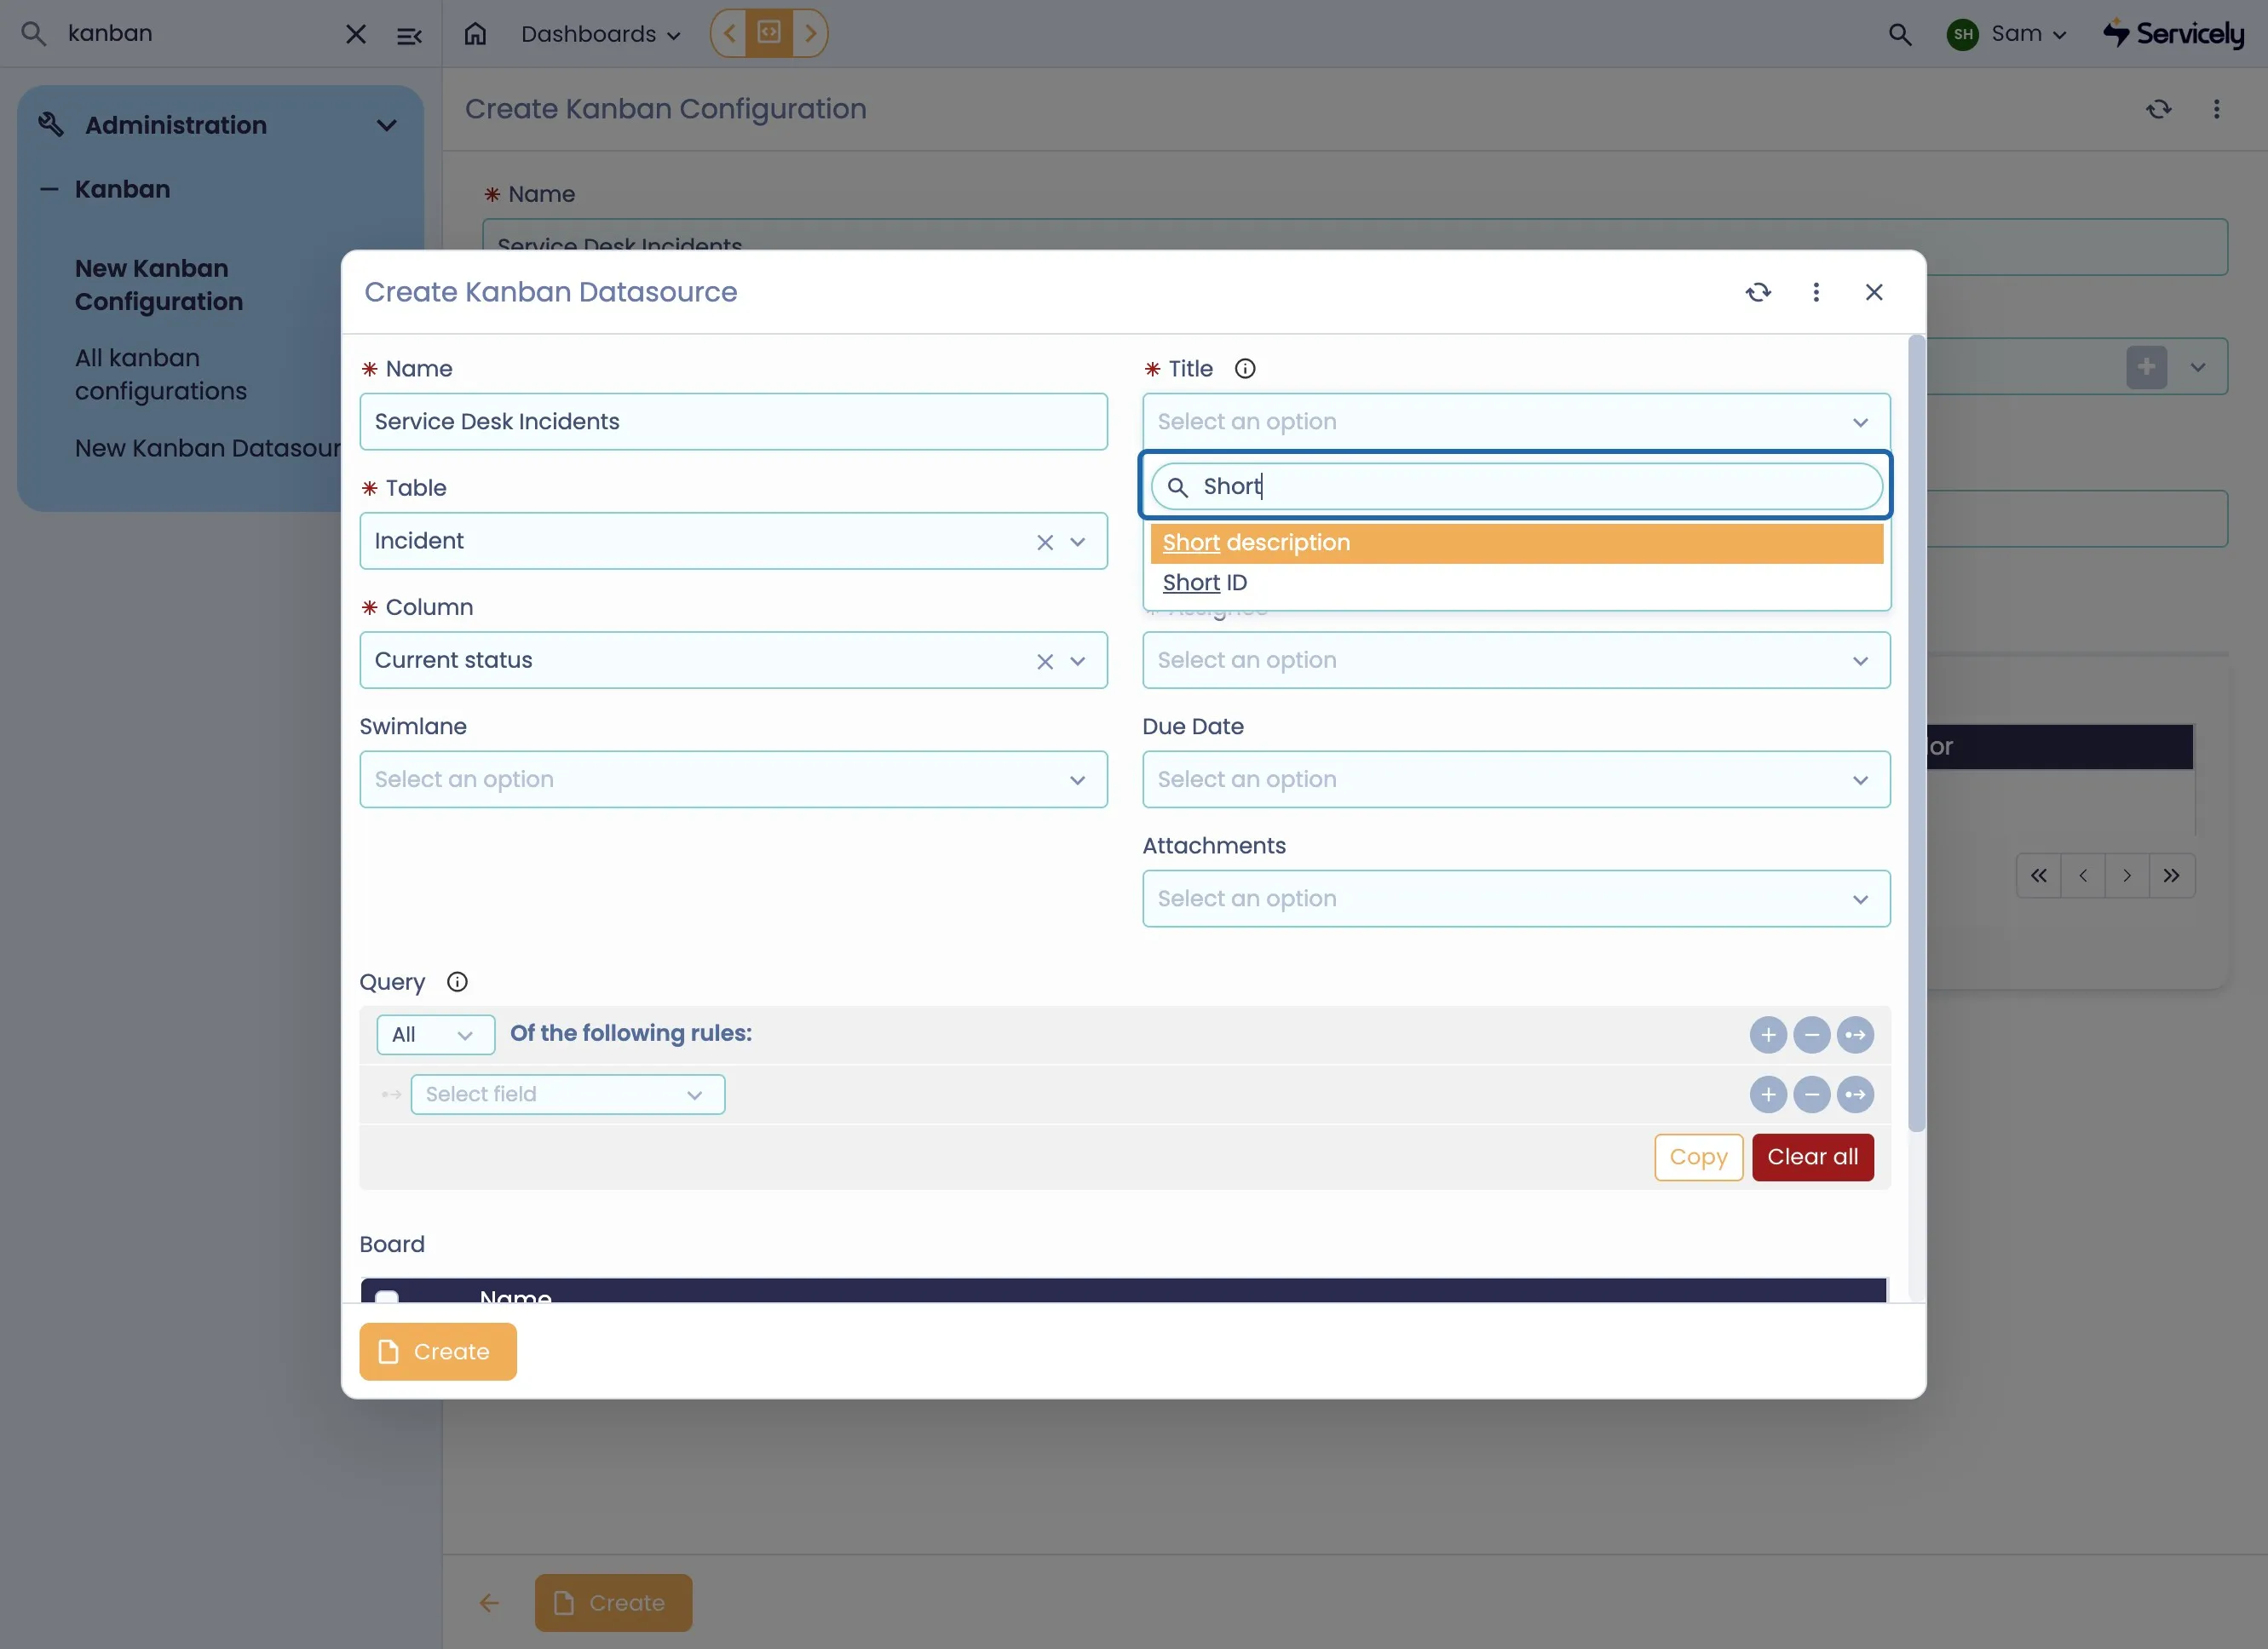Open the Due Date dropdown
Image resolution: width=2268 pixels, height=1649 pixels.
point(1516,779)
